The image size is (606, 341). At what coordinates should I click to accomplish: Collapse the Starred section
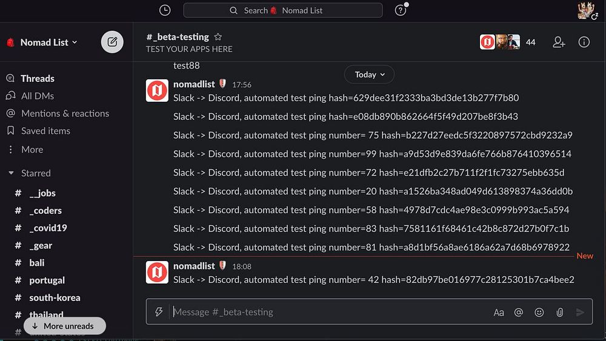pos(11,173)
